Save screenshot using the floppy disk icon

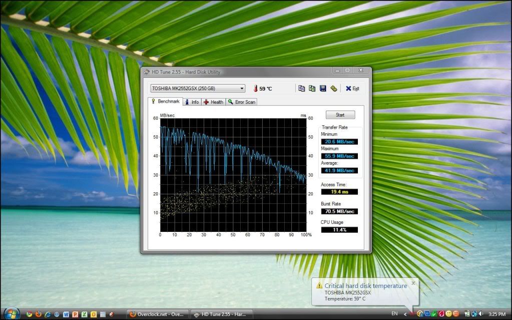tap(323, 88)
